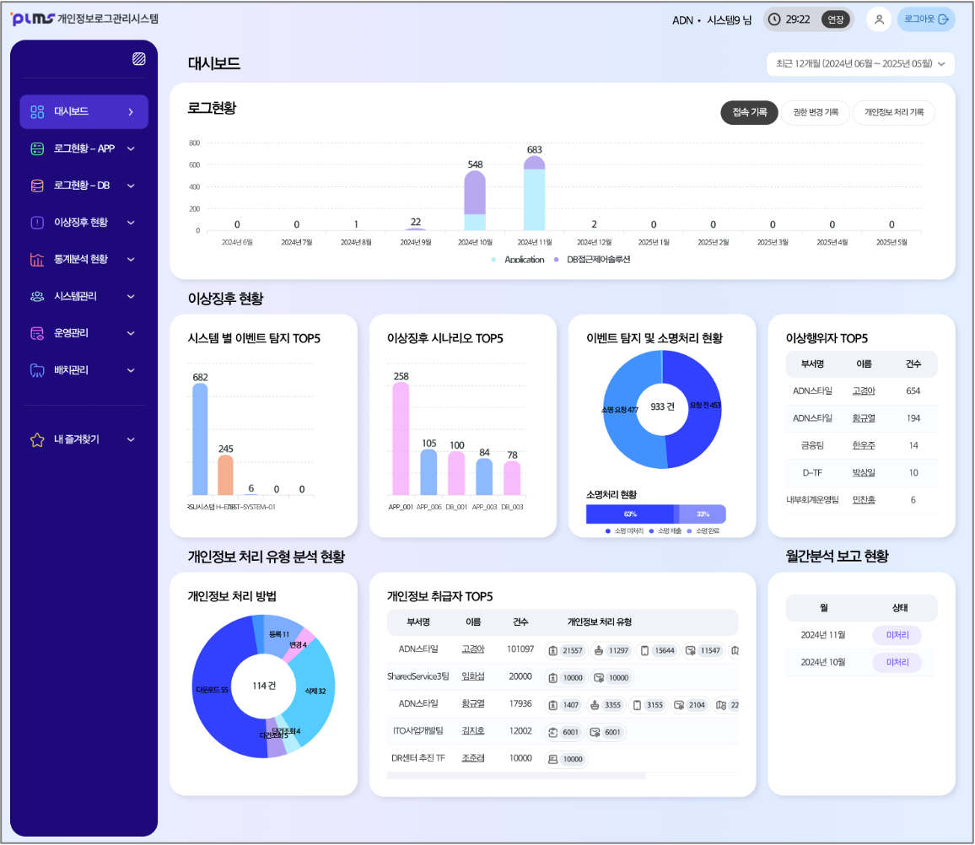Image resolution: width=975 pixels, height=845 pixels.
Task: Click the 내 즐겨찾기 star icon
Action: 37,439
